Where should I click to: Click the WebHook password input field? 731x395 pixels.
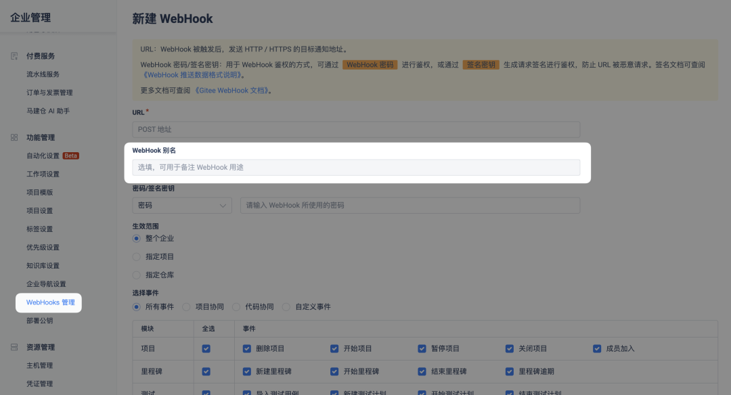click(x=409, y=205)
